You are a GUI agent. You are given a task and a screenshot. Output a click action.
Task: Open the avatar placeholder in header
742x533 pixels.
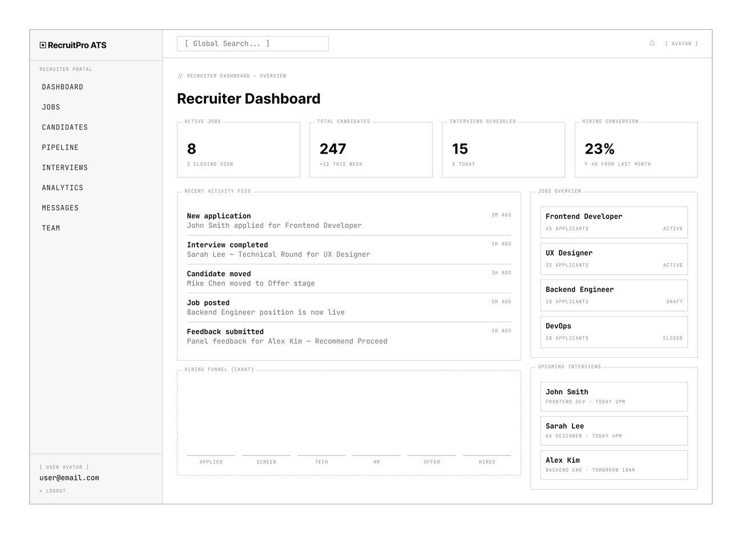click(681, 43)
